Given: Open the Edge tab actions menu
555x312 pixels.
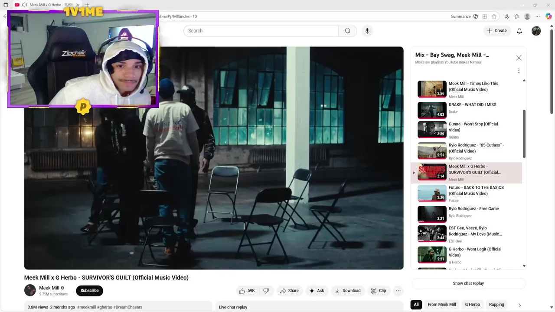Looking at the screenshot, I should point(6,5).
